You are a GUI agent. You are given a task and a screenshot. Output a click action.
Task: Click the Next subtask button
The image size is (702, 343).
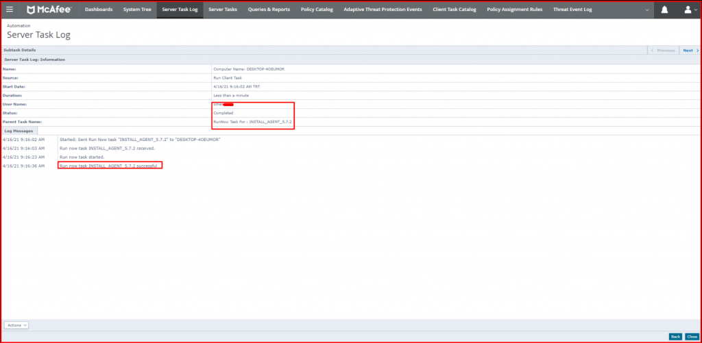tap(690, 50)
